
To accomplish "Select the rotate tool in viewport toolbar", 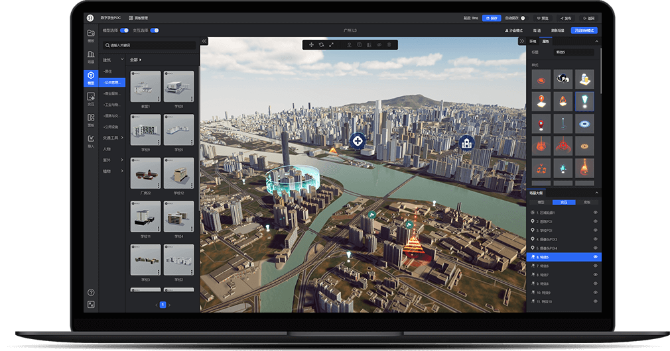I will tap(321, 44).
